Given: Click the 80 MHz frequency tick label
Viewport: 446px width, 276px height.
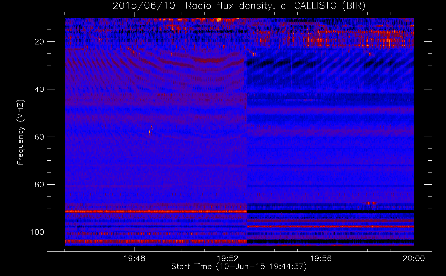Looking at the screenshot, I should (x=39, y=185).
